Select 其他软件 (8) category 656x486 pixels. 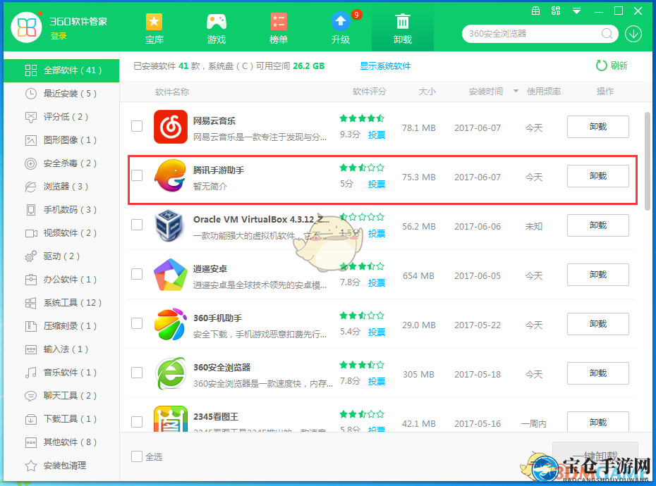[61, 442]
